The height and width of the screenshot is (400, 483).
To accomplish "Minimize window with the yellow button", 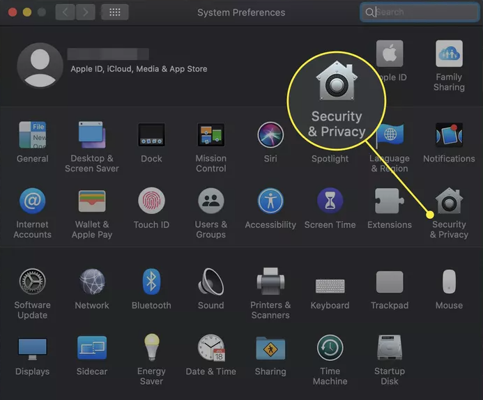I will click(x=27, y=12).
